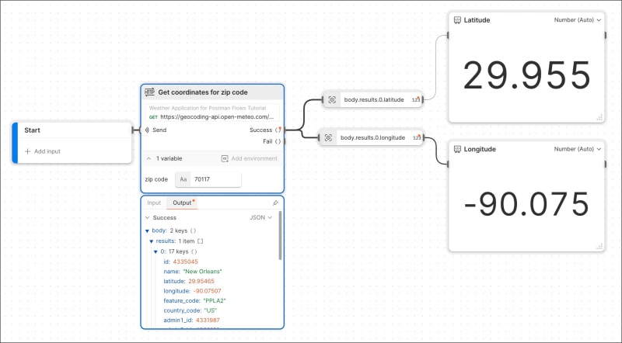Click select icon on body.results.0.latitude block

tap(332, 100)
